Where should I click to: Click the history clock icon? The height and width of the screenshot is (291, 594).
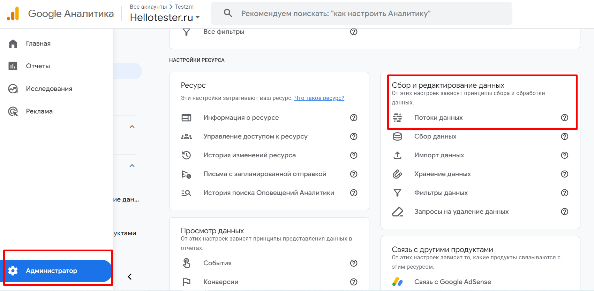click(x=186, y=155)
